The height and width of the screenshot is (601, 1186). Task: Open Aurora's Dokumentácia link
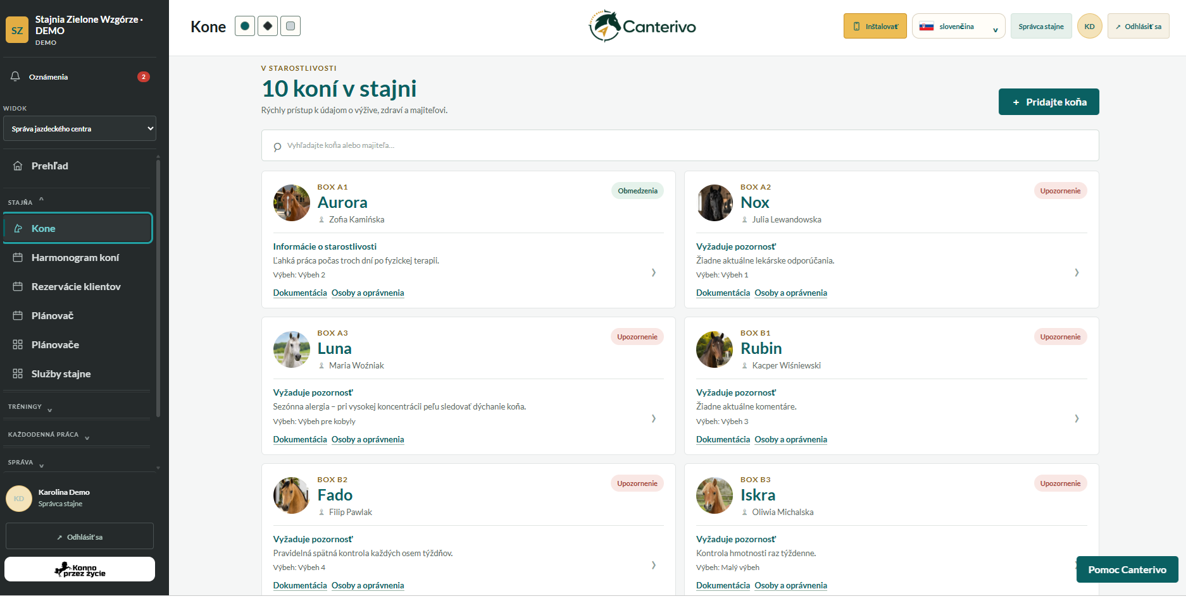[300, 293]
